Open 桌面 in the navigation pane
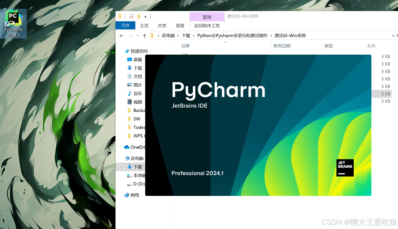This screenshot has height=229, width=398. coord(135,59)
